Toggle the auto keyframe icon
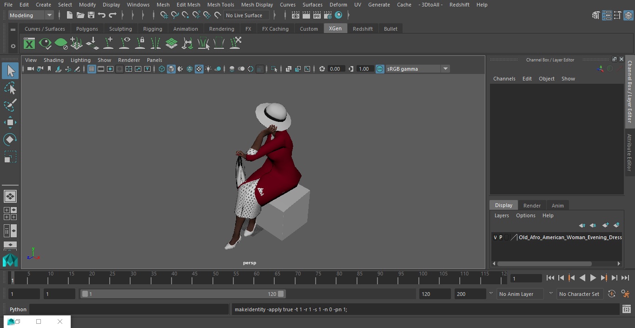The height and width of the screenshot is (328, 635). [x=612, y=294]
